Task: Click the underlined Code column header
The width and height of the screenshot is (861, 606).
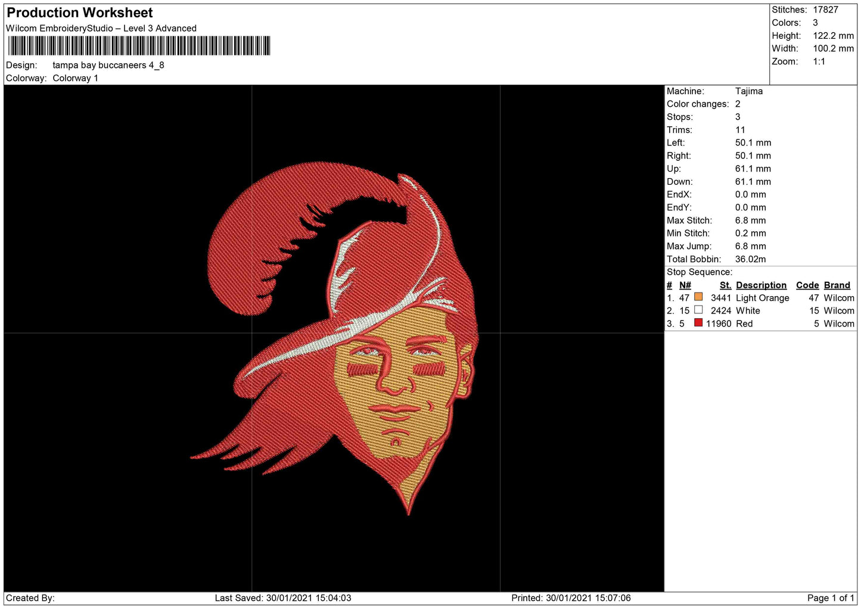Action: pos(807,285)
